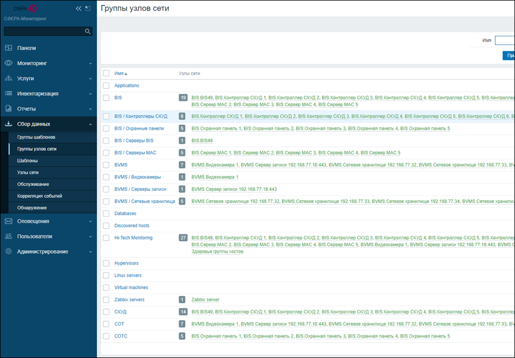Image resolution: width=515 pixels, height=358 pixels.
Task: Toggle the select-all checkbox in header
Action: click(x=106, y=73)
